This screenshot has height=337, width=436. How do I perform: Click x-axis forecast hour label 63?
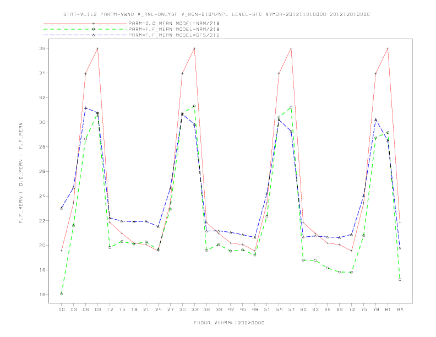[315, 309]
